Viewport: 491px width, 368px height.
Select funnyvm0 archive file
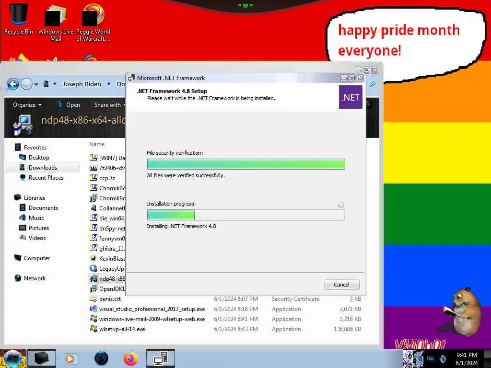(x=107, y=239)
